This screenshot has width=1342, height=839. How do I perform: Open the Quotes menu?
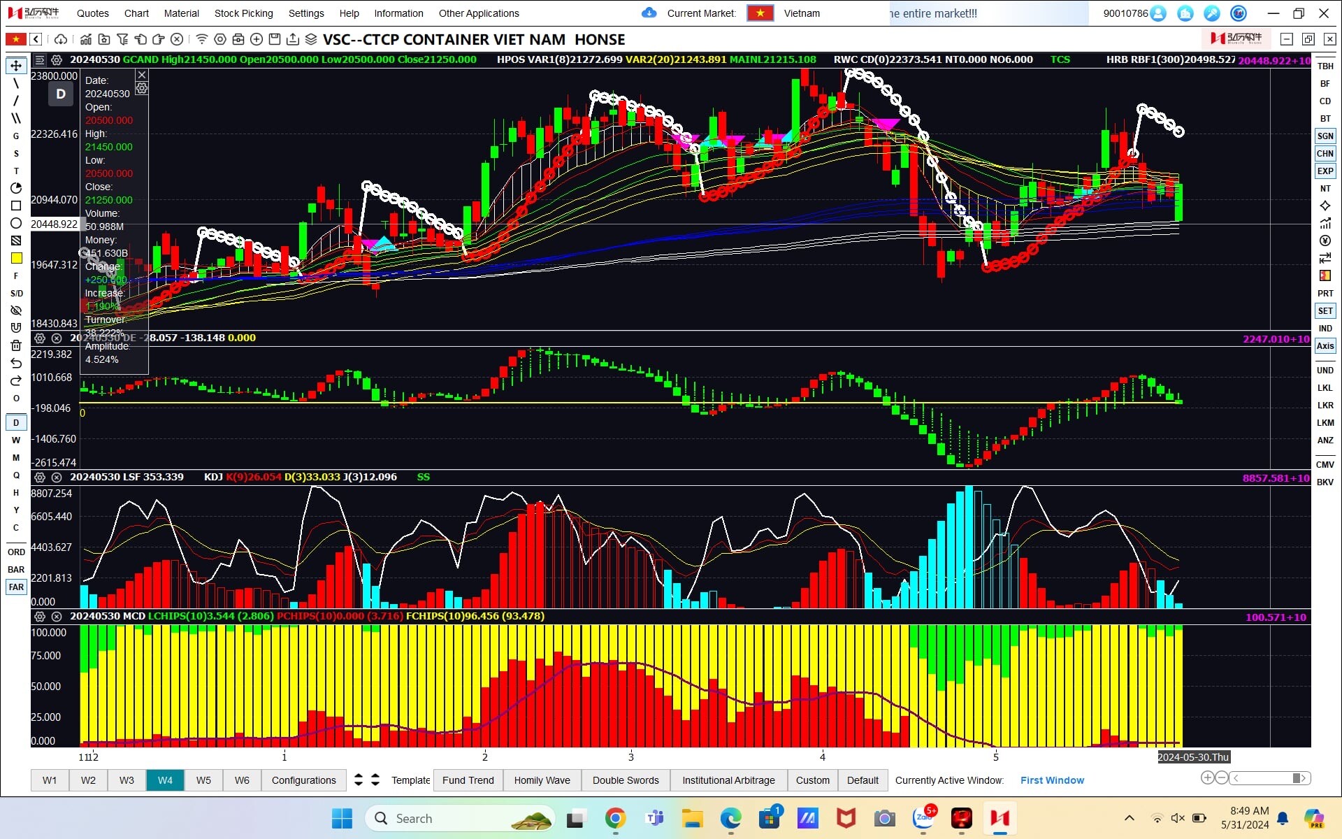[93, 13]
